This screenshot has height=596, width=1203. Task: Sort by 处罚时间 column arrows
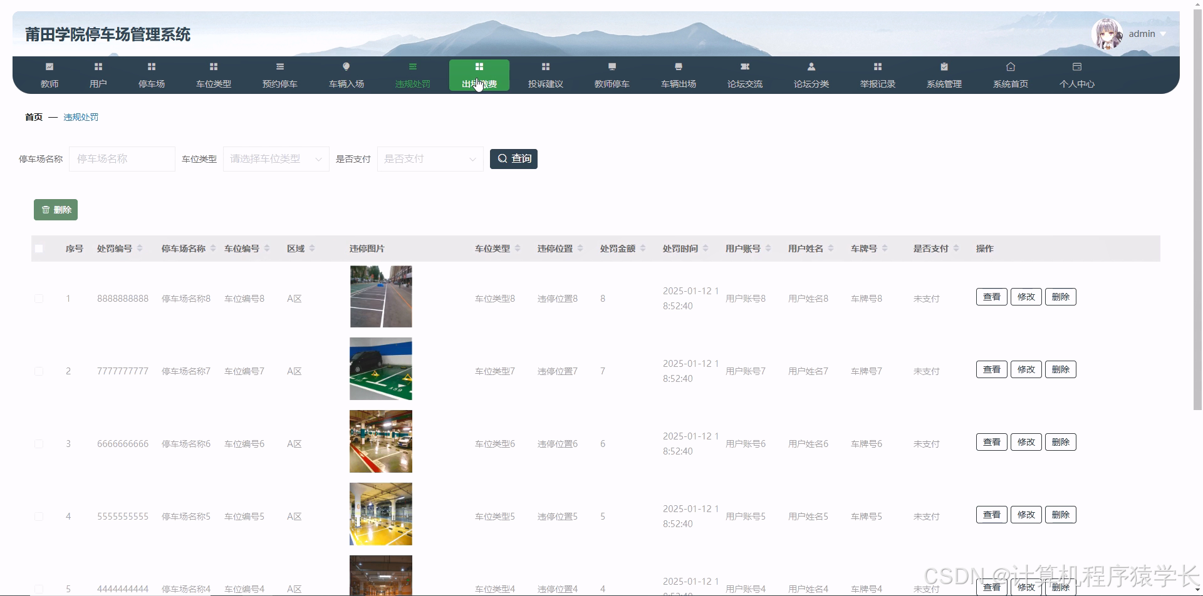[x=706, y=249]
